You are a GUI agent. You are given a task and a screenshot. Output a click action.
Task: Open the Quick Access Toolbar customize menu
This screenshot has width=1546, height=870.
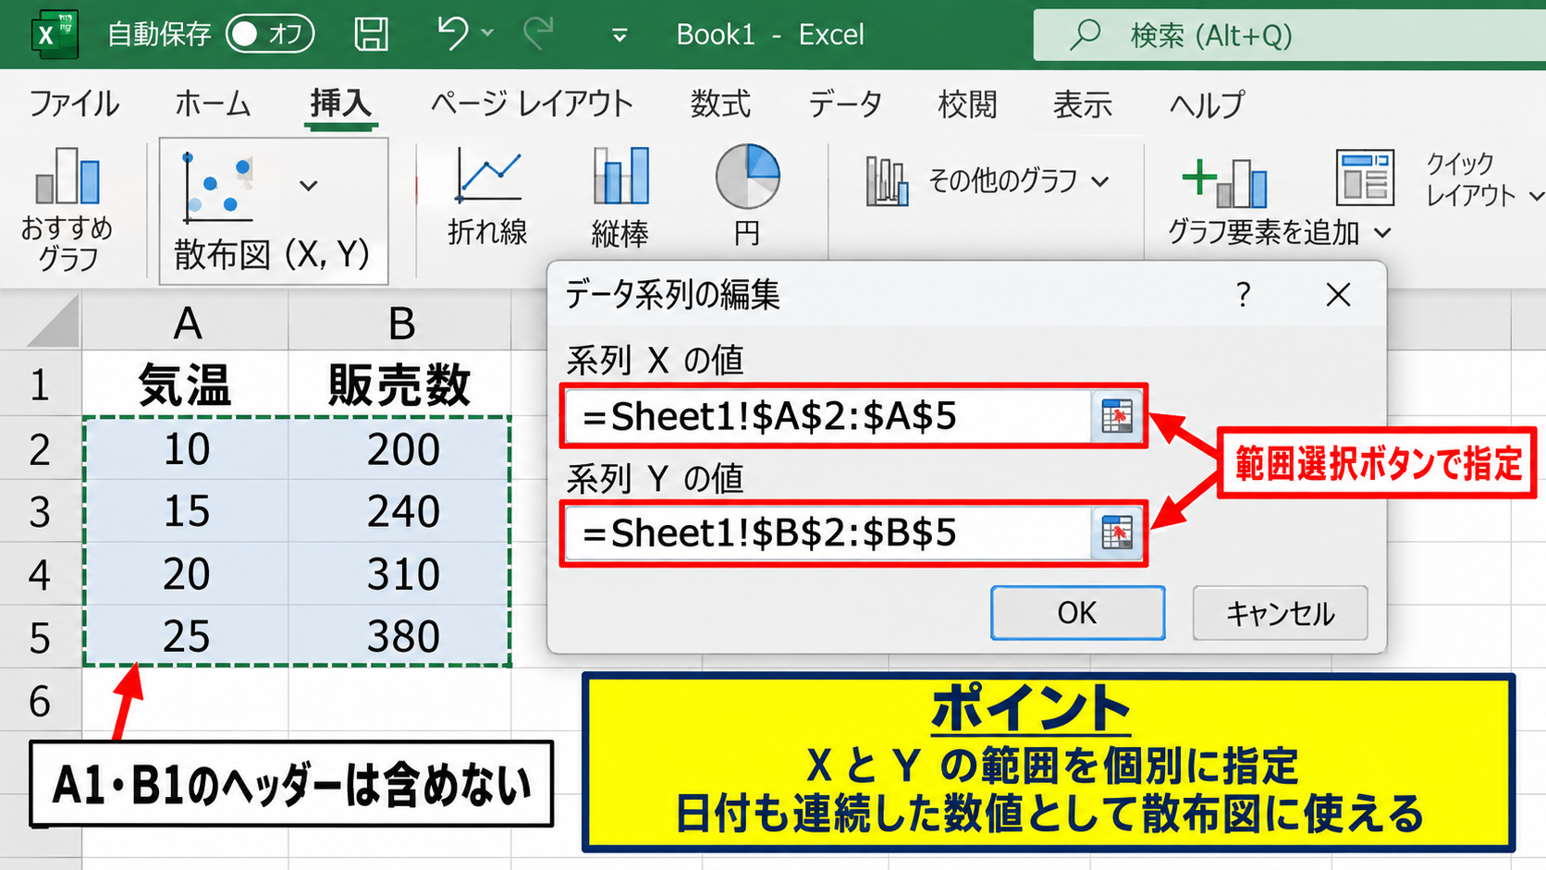[620, 35]
